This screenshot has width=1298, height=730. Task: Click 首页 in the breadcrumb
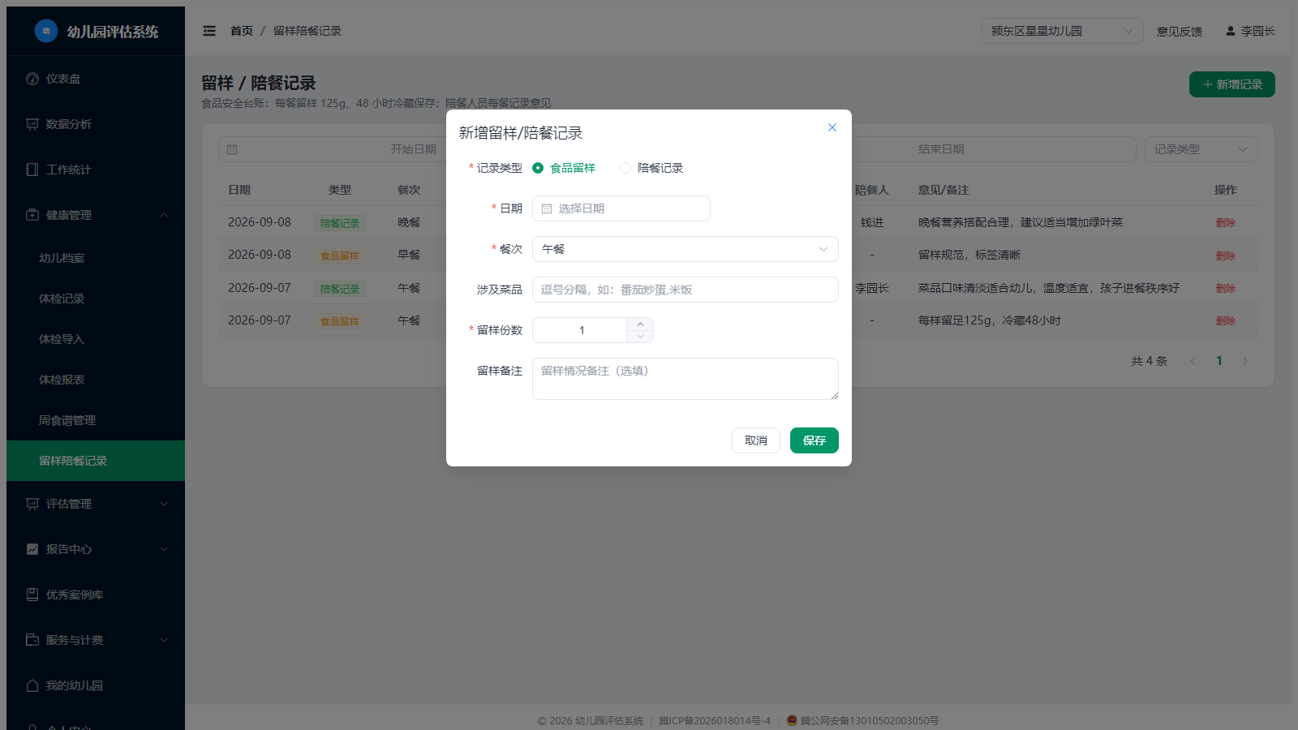[x=242, y=31]
